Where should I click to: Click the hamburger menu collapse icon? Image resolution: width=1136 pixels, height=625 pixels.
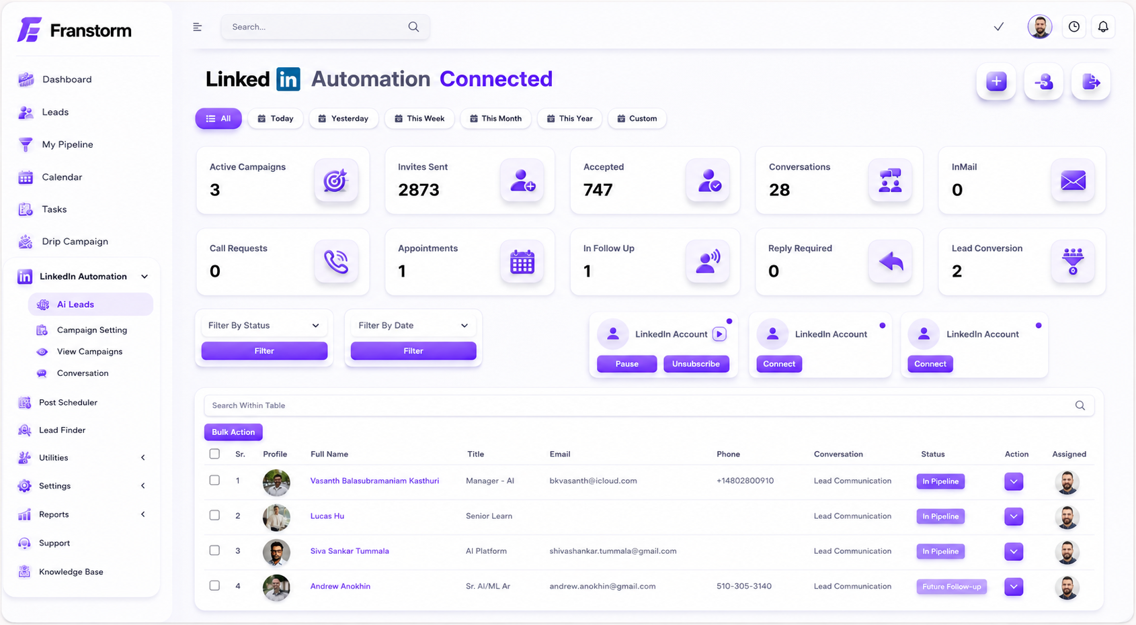[197, 27]
